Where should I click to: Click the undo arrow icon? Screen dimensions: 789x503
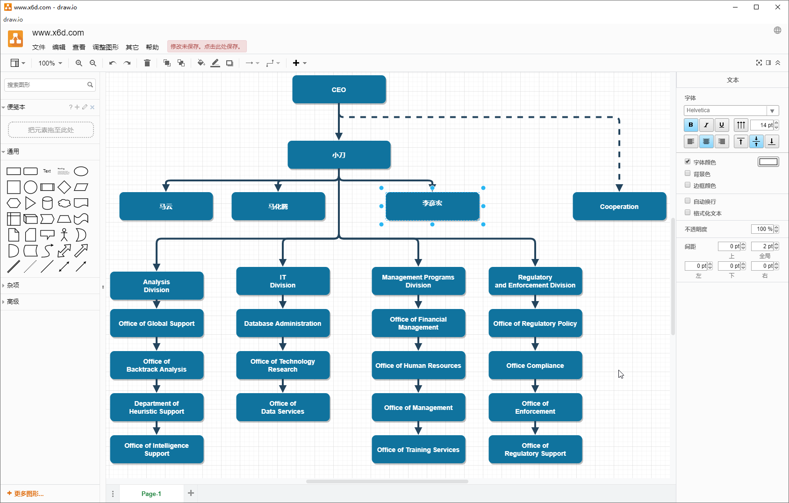(x=113, y=63)
